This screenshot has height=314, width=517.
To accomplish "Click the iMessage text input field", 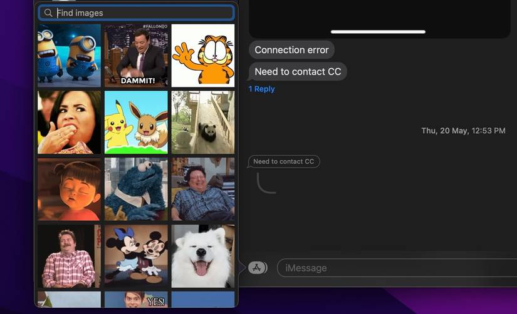I will 397,268.
